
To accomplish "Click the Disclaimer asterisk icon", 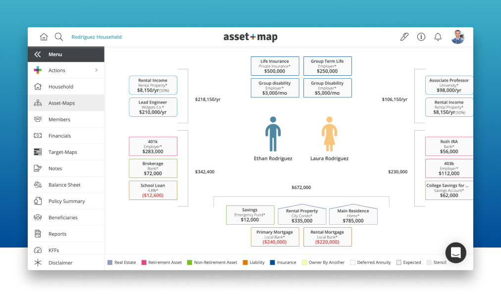I will 38,262.
